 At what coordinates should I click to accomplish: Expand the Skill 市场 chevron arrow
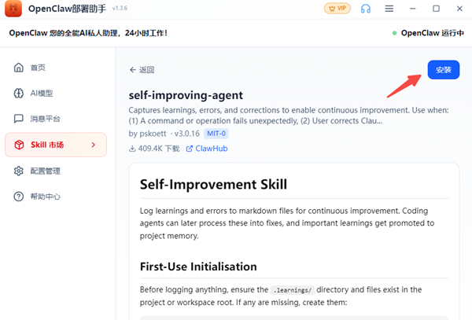[94, 145]
